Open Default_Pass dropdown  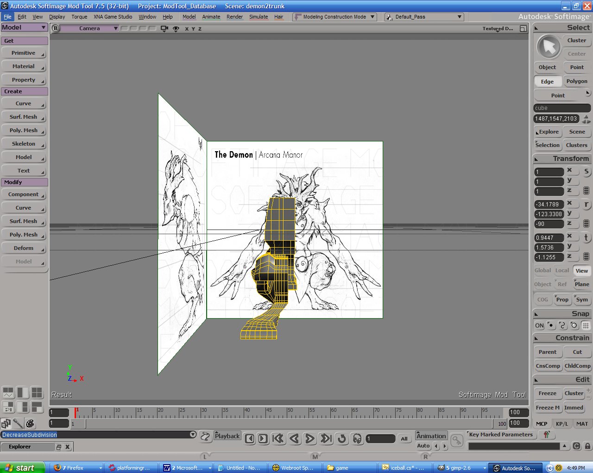tap(424, 17)
